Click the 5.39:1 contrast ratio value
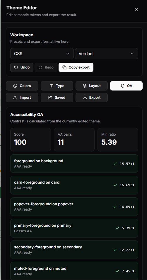 click(x=128, y=228)
